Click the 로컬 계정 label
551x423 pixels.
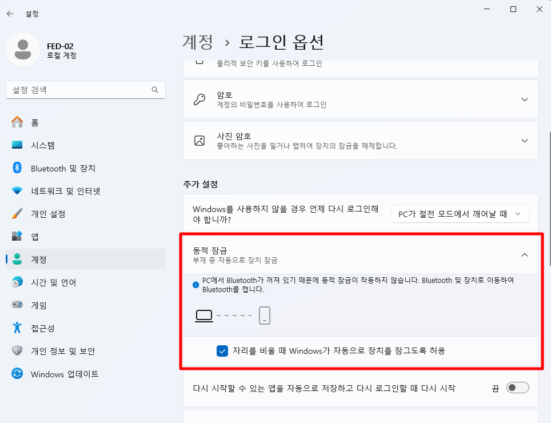62,55
